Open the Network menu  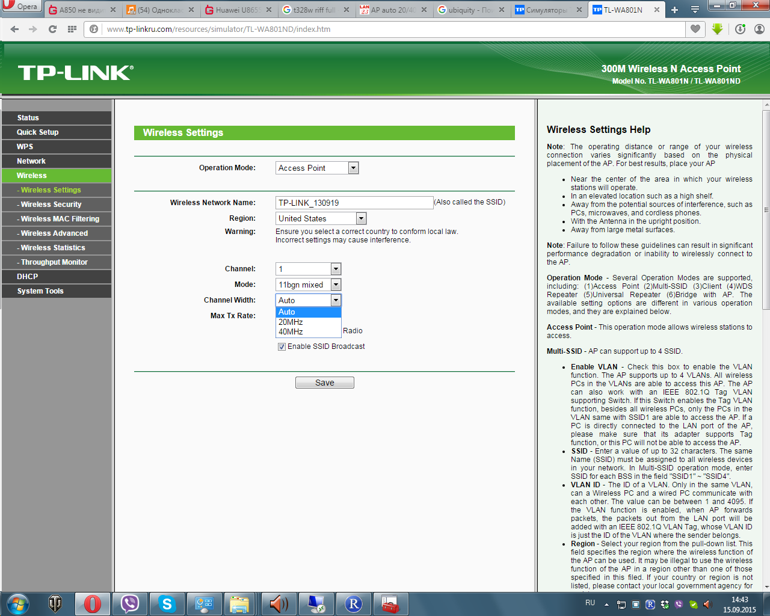pos(57,161)
